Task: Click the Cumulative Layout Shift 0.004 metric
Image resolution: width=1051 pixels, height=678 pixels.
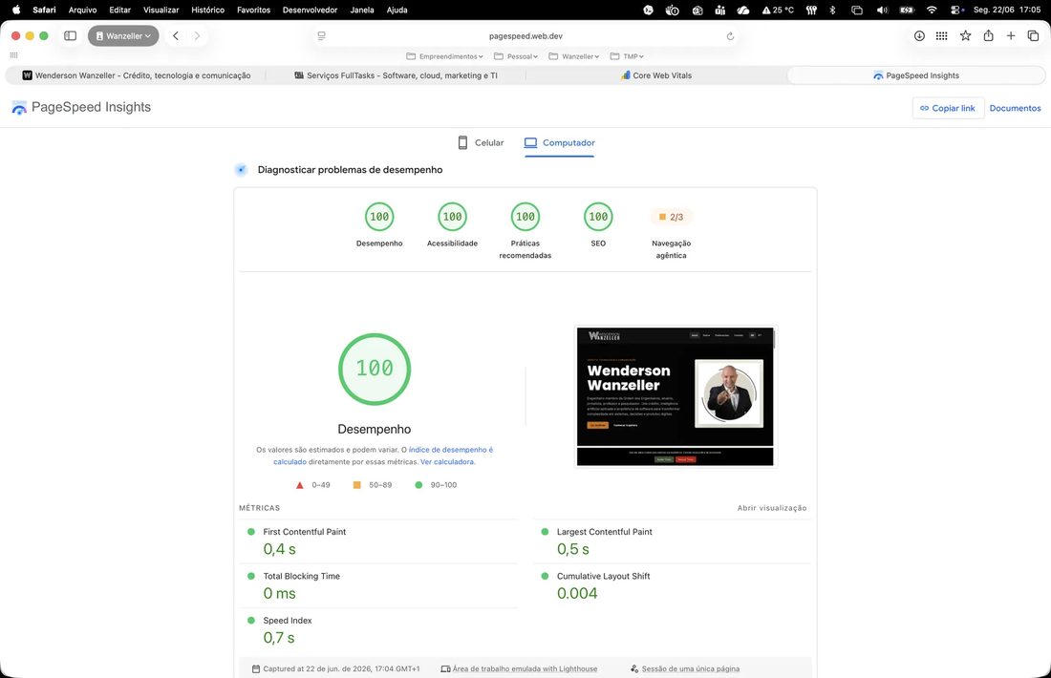Action: (673, 585)
